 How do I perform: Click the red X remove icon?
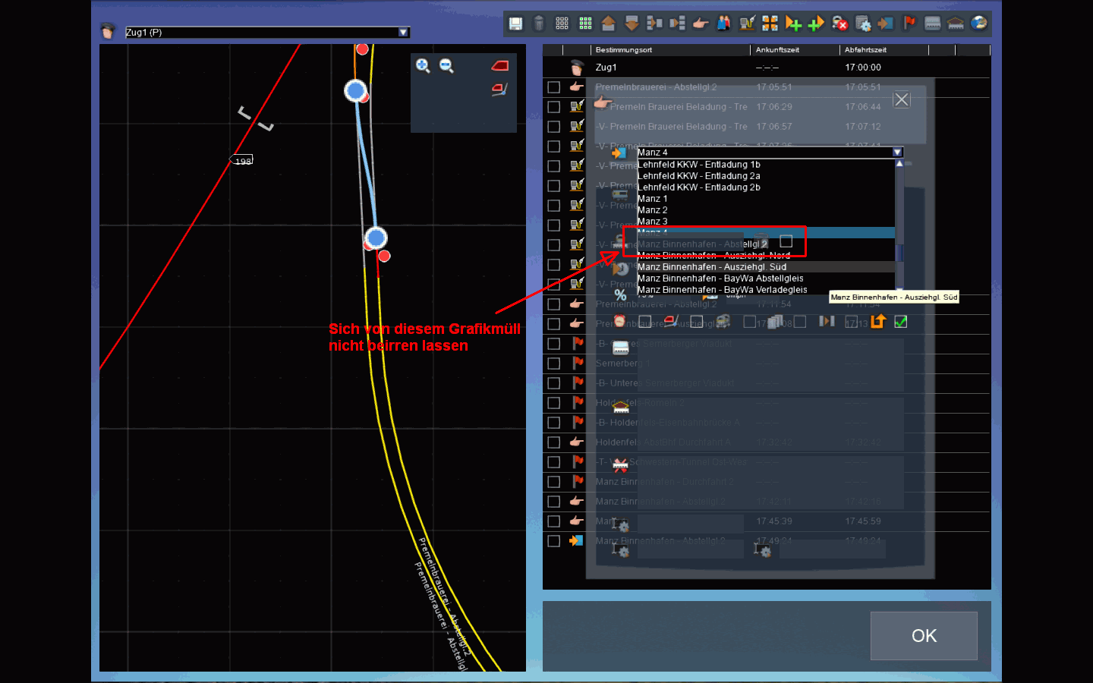click(x=839, y=24)
